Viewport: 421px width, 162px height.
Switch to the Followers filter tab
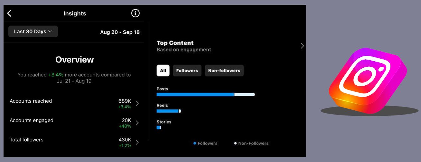[x=187, y=71]
